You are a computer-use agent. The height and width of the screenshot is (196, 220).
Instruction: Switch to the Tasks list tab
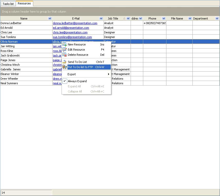(x=8, y=4)
